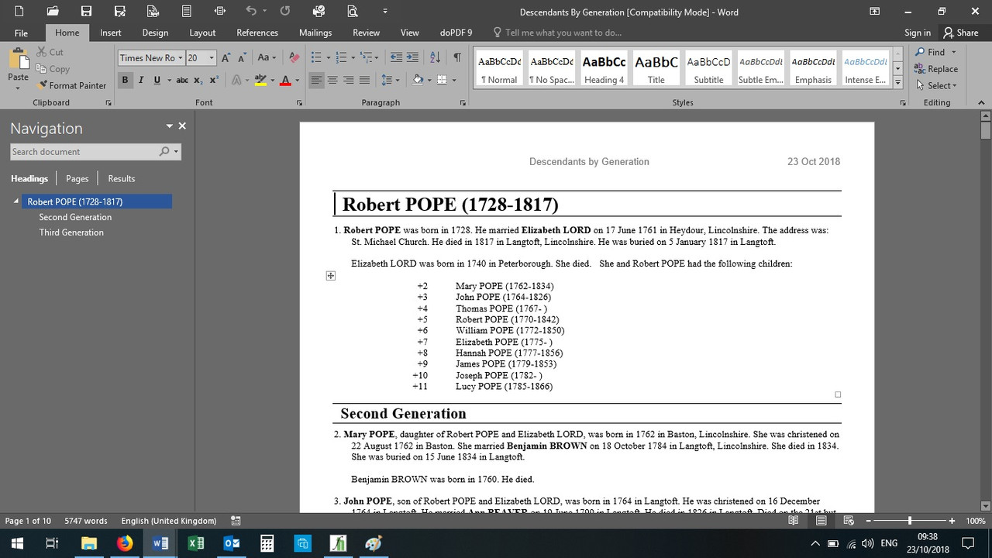
Task: Apply superscript formatting
Action: coord(214,80)
